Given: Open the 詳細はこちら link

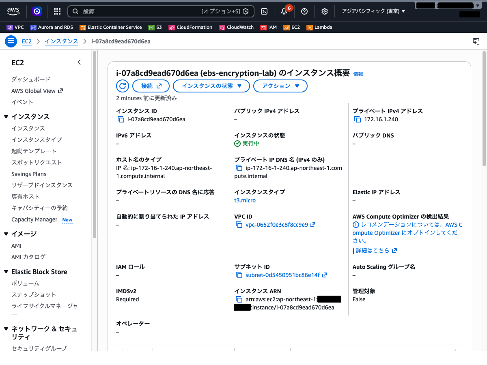Looking at the screenshot, I should click(377, 251).
